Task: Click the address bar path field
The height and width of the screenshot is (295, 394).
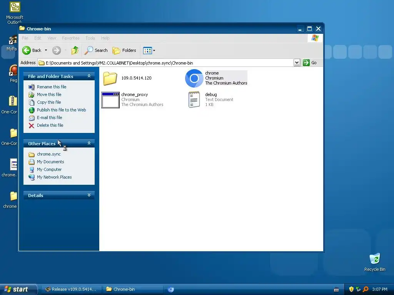Action: pyautogui.click(x=166, y=63)
